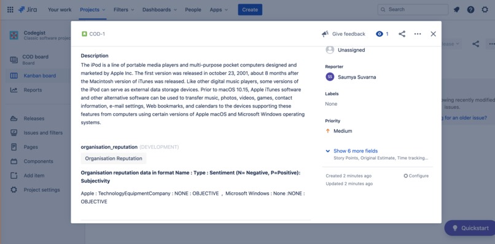Click the Project settings gear icon
The image size is (495, 244).
click(x=14, y=190)
